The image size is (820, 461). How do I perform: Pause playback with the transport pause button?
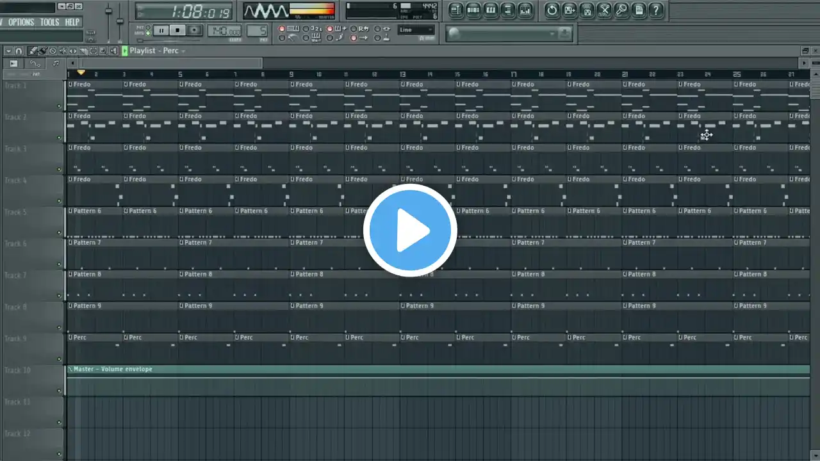point(161,30)
